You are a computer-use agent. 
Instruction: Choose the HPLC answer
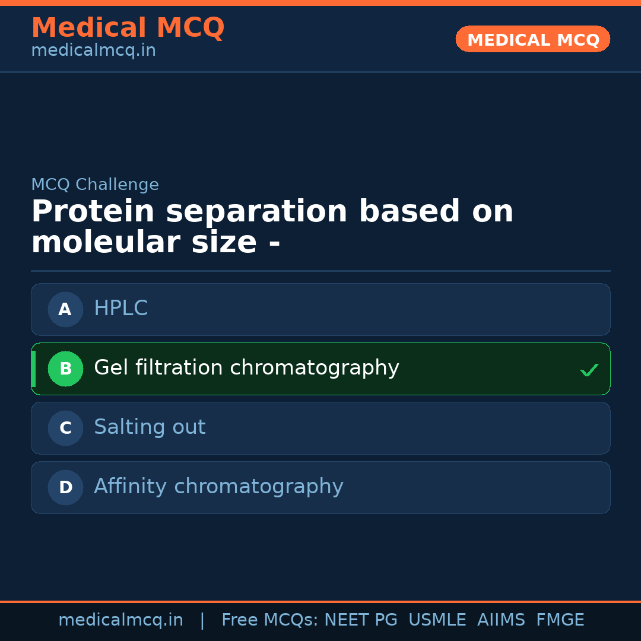[x=120, y=309]
